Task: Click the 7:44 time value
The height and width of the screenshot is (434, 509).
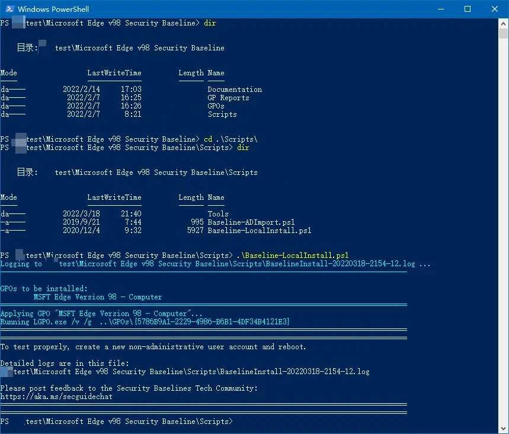Action: pyautogui.click(x=133, y=222)
